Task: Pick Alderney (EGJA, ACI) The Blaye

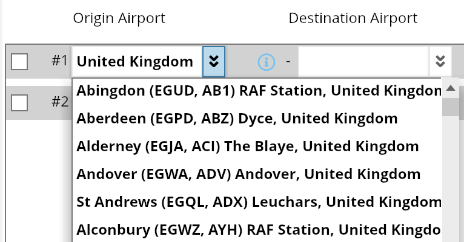Action: pos(248,147)
